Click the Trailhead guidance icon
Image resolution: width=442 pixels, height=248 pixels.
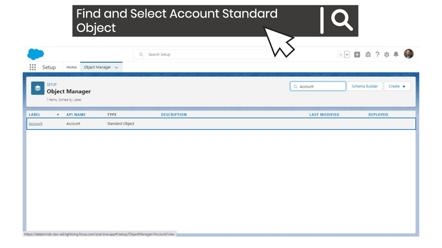point(368,54)
